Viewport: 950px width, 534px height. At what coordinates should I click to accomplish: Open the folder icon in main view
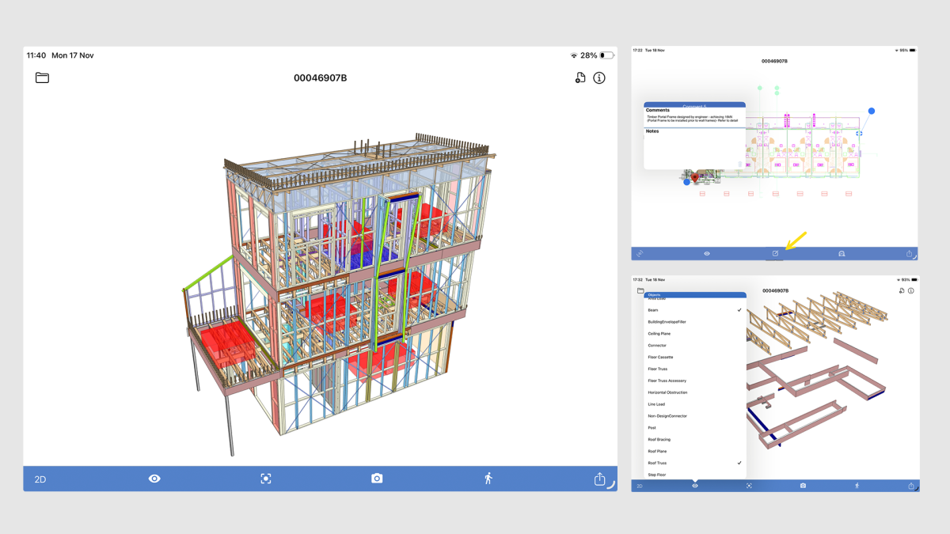[x=42, y=78]
